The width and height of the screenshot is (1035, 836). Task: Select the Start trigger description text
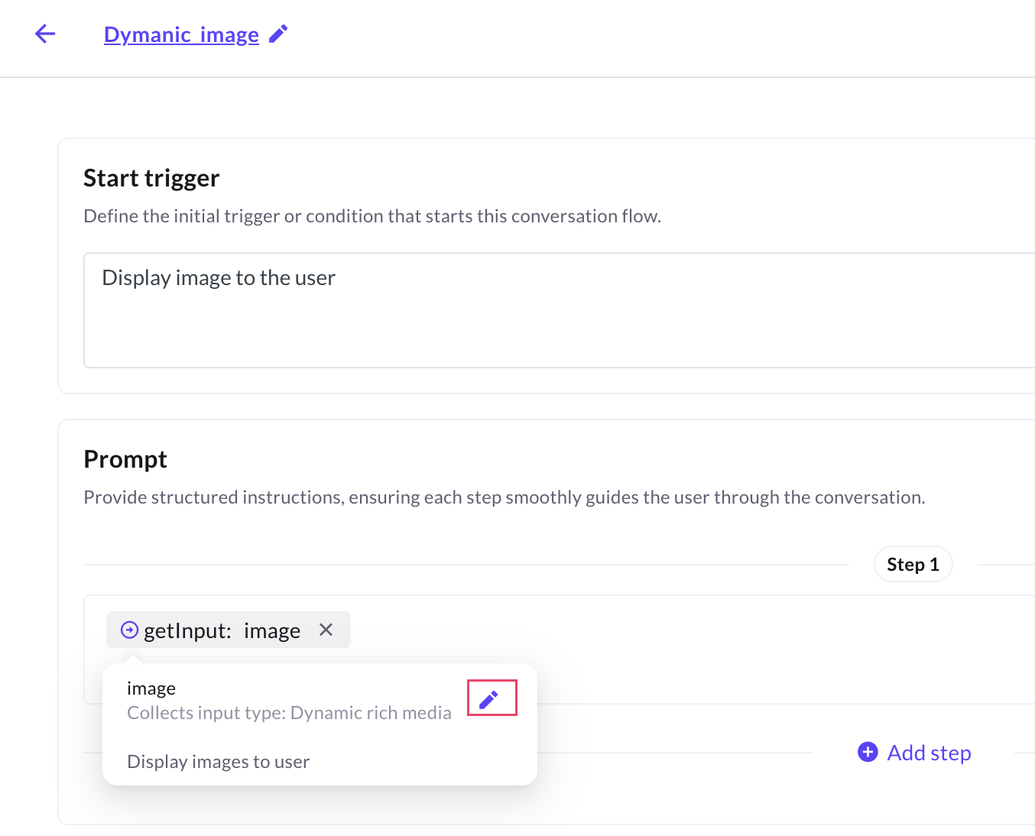[371, 216]
